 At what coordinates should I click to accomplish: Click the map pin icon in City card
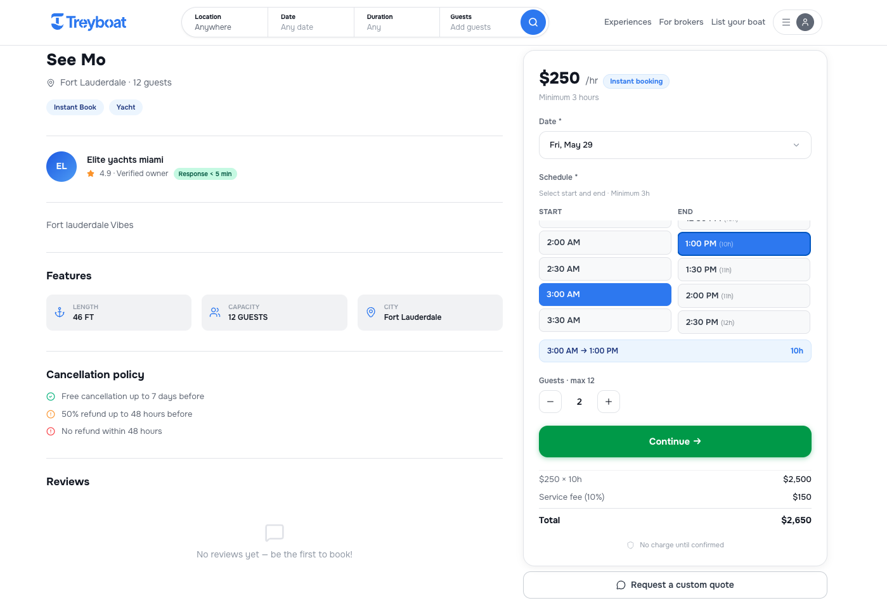point(371,312)
